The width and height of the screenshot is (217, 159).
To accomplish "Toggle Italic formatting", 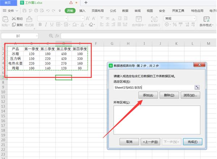I will tap(46, 25).
